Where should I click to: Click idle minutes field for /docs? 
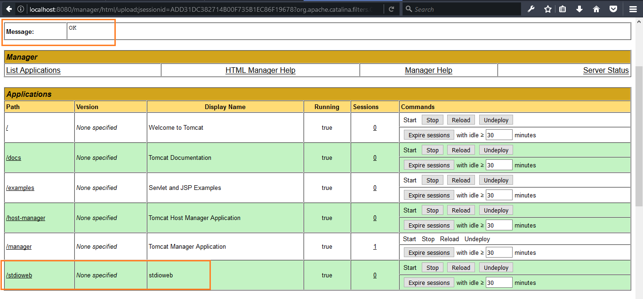[499, 165]
